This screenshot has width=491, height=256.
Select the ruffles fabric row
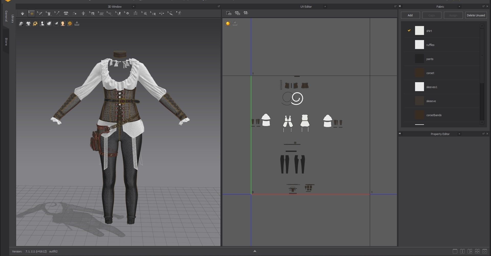click(x=441, y=45)
